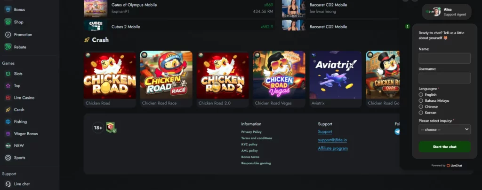Click the Promotion percent icon
The height and width of the screenshot is (190, 482).
click(x=8, y=35)
